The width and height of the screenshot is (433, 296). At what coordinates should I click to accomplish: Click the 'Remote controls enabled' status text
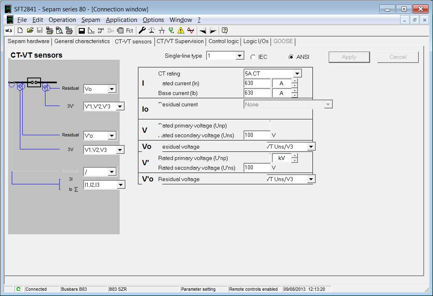pyautogui.click(x=253, y=289)
